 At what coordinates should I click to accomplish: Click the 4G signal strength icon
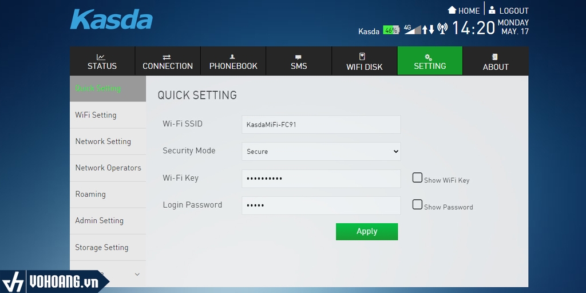[412, 30]
